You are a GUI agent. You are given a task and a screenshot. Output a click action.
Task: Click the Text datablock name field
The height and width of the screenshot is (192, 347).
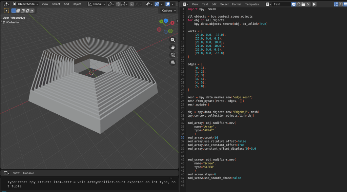tap(281, 4)
